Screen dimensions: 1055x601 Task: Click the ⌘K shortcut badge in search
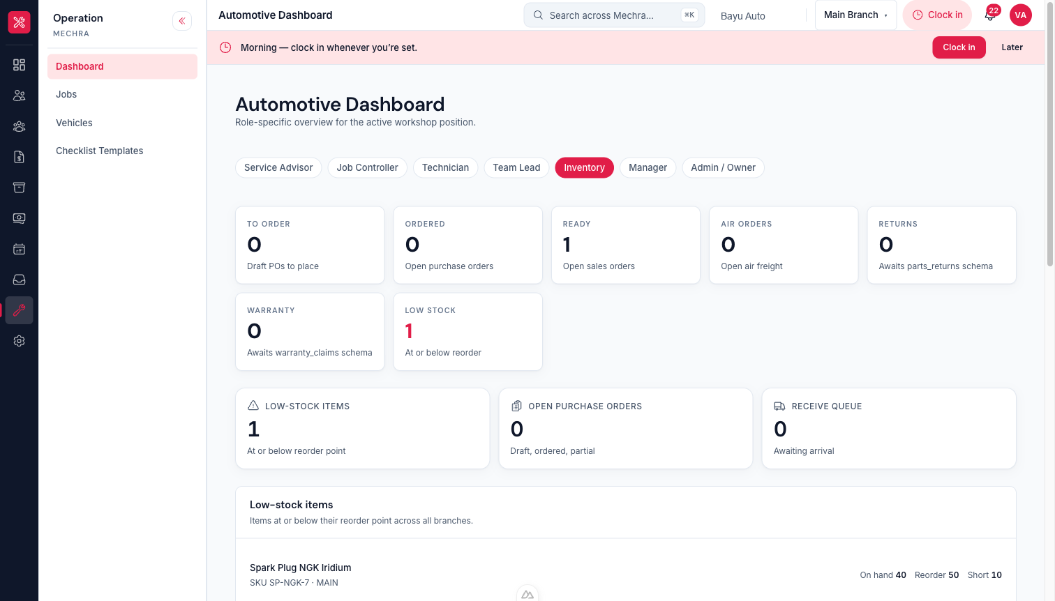[689, 15]
